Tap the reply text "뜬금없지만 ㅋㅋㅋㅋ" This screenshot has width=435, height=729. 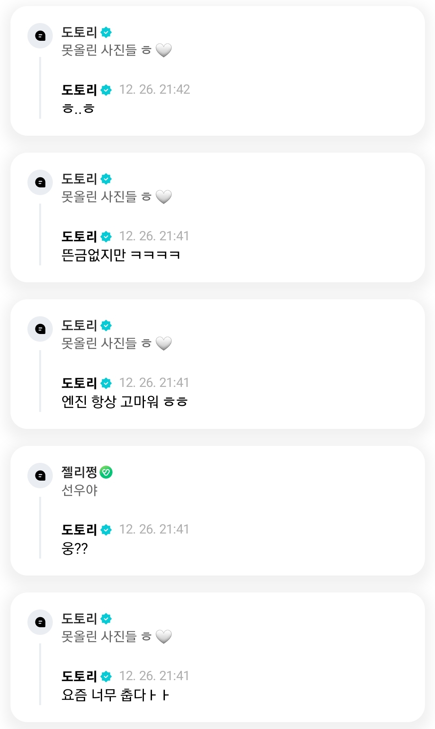click(x=121, y=255)
